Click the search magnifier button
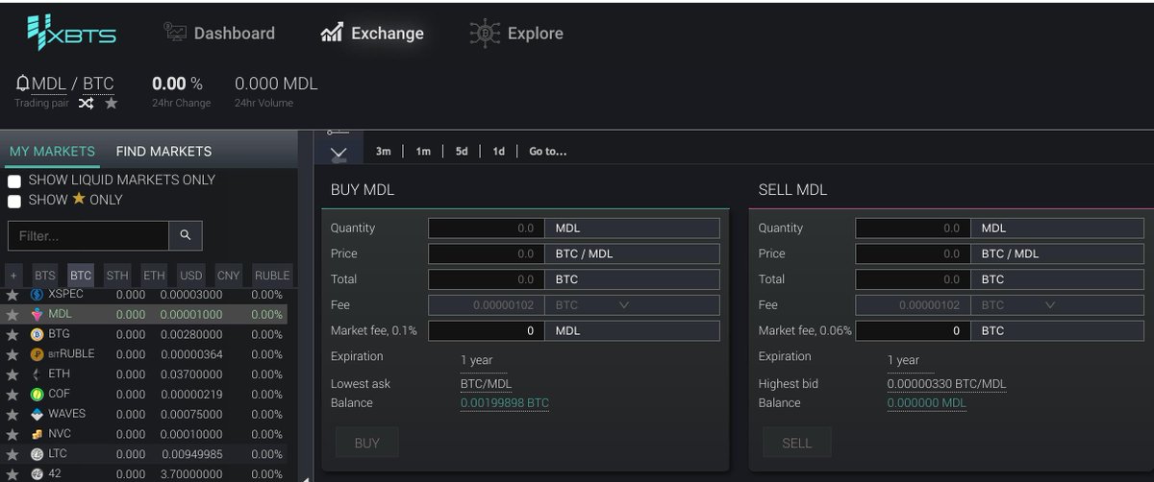Viewport: 1154px width, 482px height. pos(186,235)
